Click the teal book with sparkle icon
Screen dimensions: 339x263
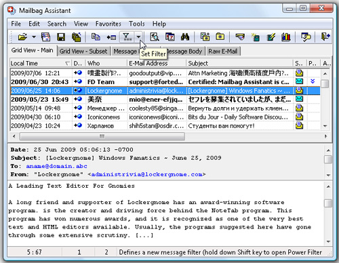point(256,37)
